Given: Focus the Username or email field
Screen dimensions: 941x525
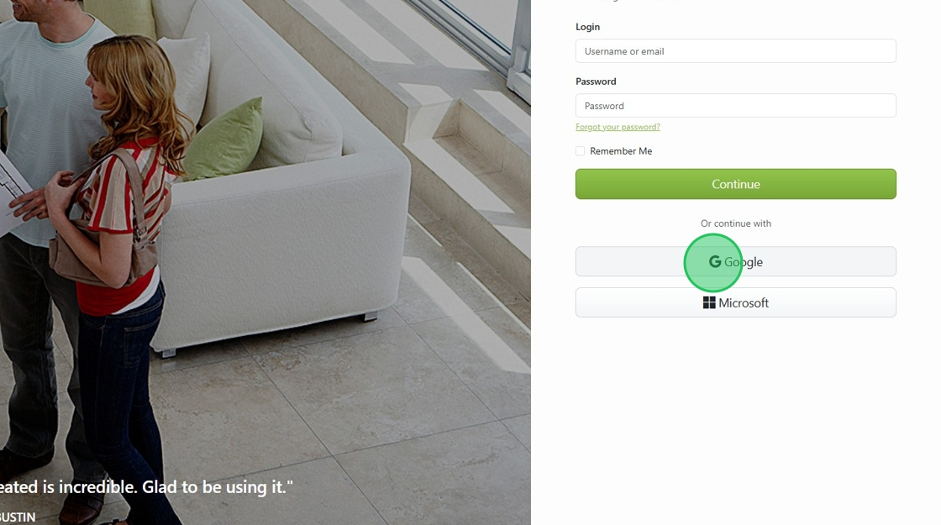Looking at the screenshot, I should coord(736,51).
